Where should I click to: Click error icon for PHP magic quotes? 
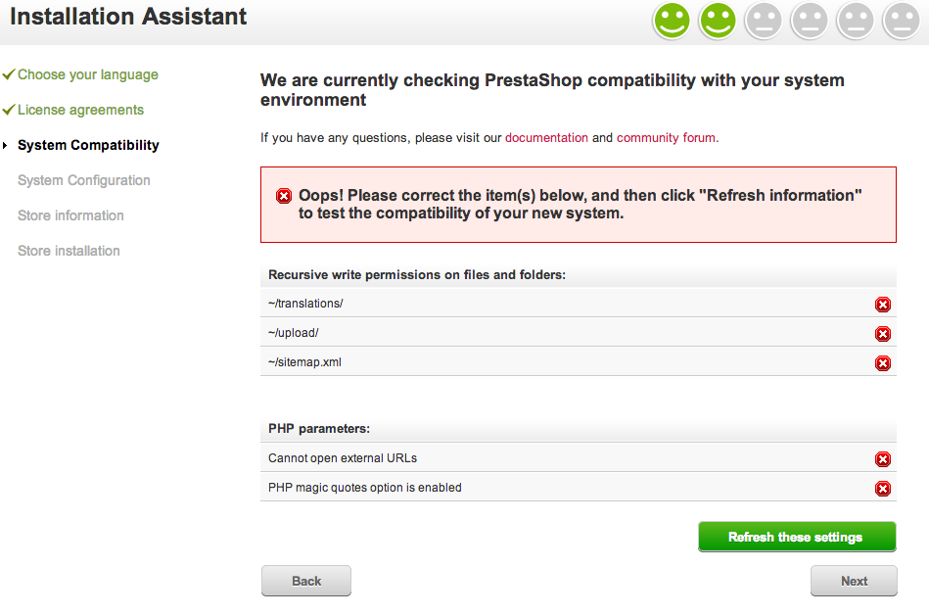[882, 489]
